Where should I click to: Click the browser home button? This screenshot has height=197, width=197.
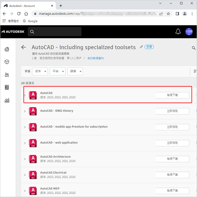click(26, 14)
